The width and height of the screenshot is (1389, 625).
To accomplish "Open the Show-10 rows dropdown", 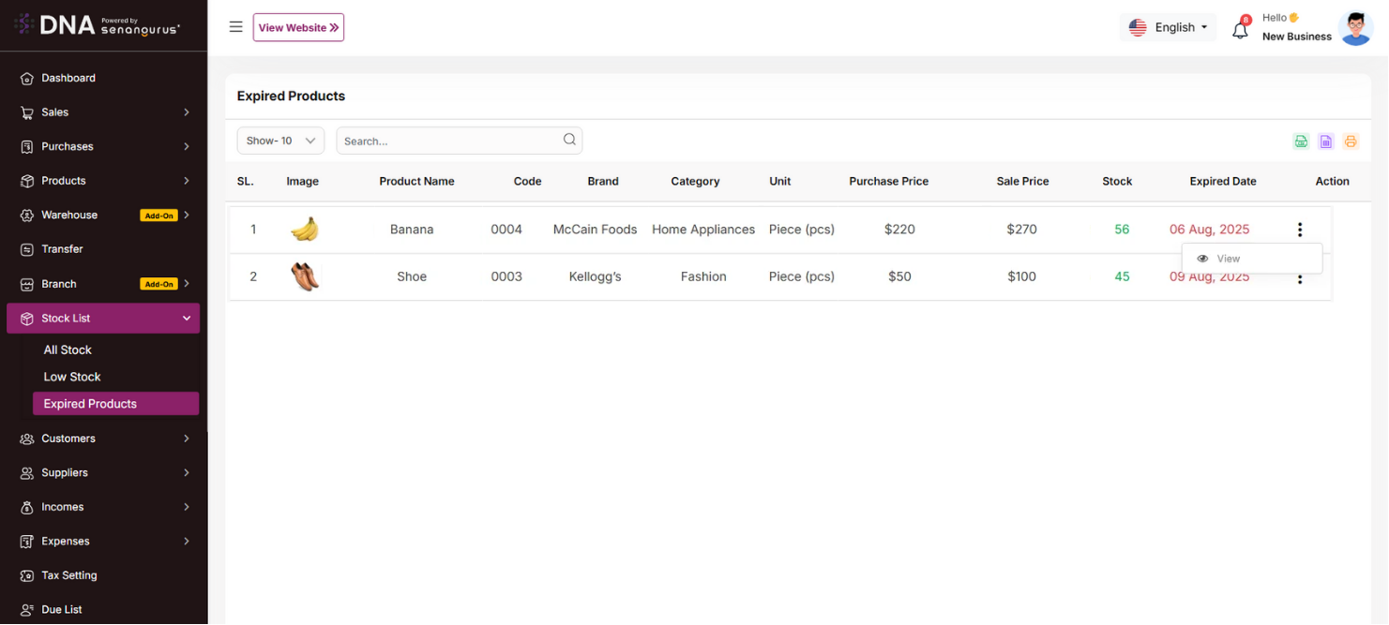I will pyautogui.click(x=280, y=141).
